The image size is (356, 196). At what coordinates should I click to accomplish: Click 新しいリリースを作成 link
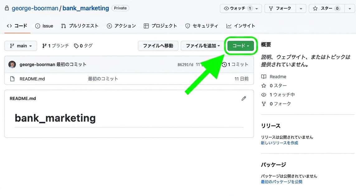[279, 143]
